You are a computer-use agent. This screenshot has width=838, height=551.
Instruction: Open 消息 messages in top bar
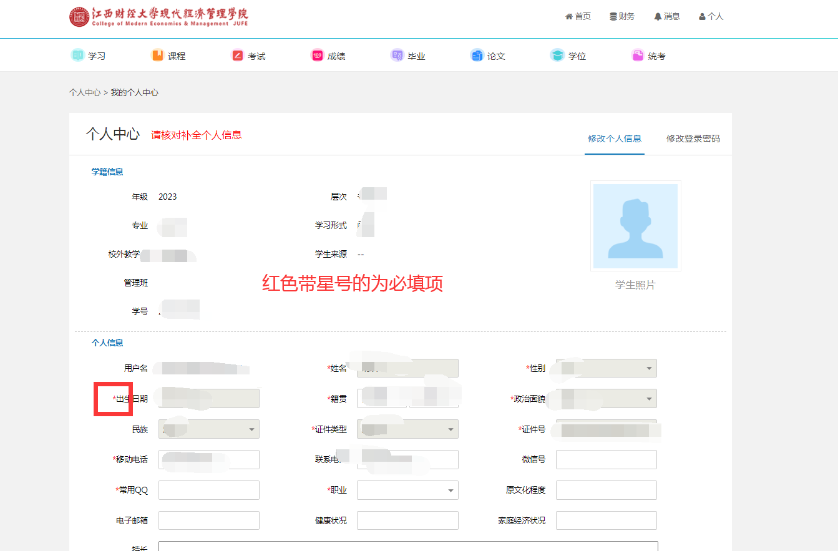click(667, 17)
